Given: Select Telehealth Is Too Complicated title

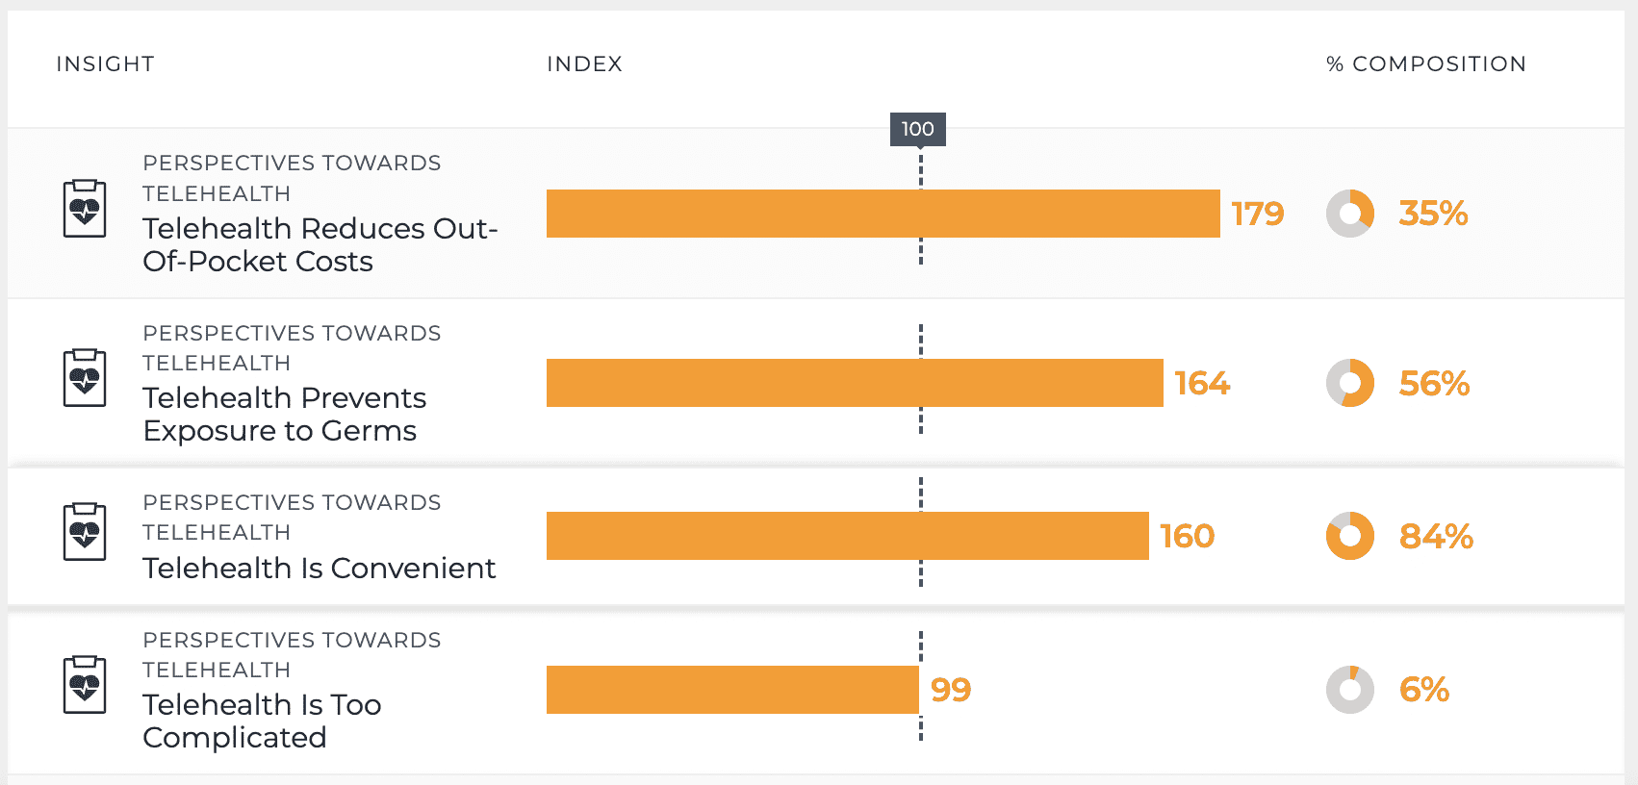Looking at the screenshot, I should tap(262, 721).
